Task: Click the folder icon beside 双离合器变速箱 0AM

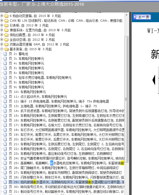Action: tap(6, 44)
